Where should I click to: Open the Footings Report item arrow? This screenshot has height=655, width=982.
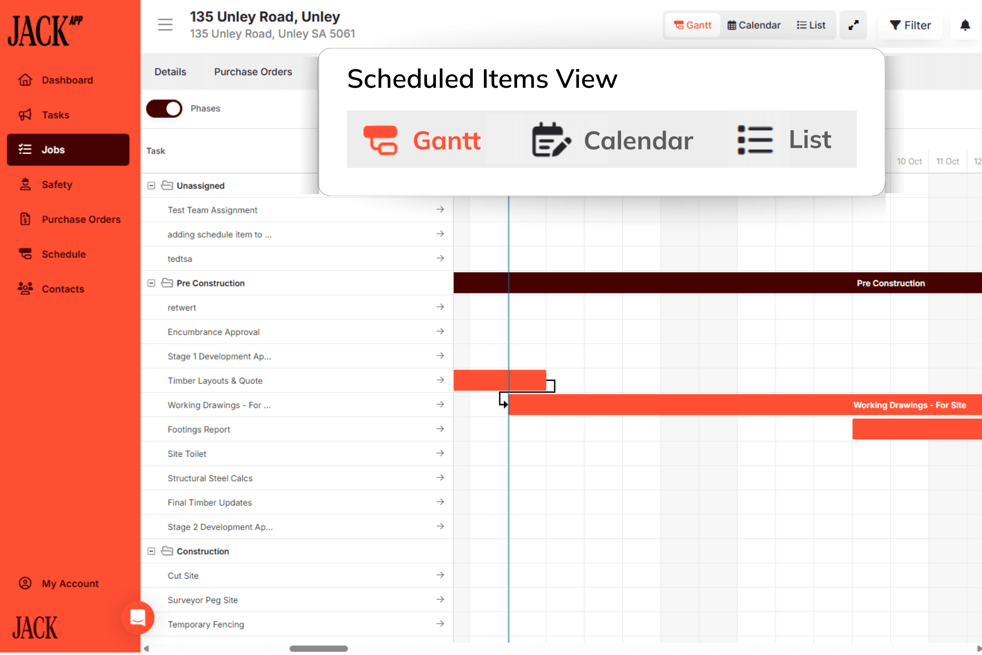[440, 429]
